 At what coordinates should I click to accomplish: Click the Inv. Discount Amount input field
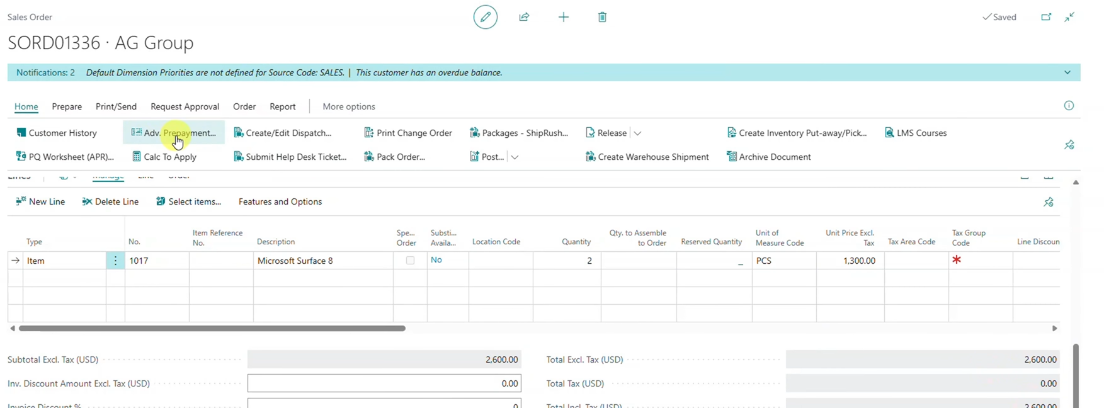tap(384, 383)
